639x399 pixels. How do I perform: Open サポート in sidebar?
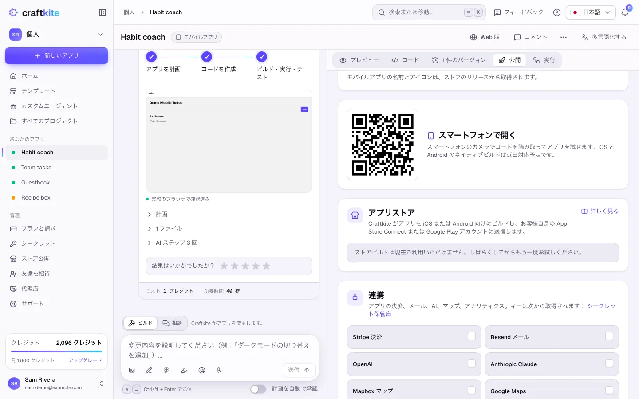[x=56, y=304]
